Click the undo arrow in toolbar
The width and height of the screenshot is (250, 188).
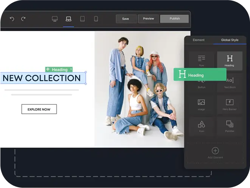point(12,19)
